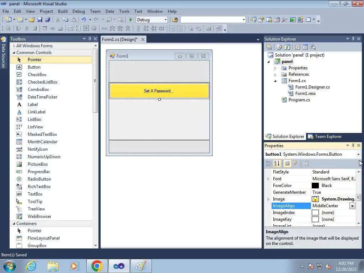Click the Open File folder icon in toolbar

[32, 20]
